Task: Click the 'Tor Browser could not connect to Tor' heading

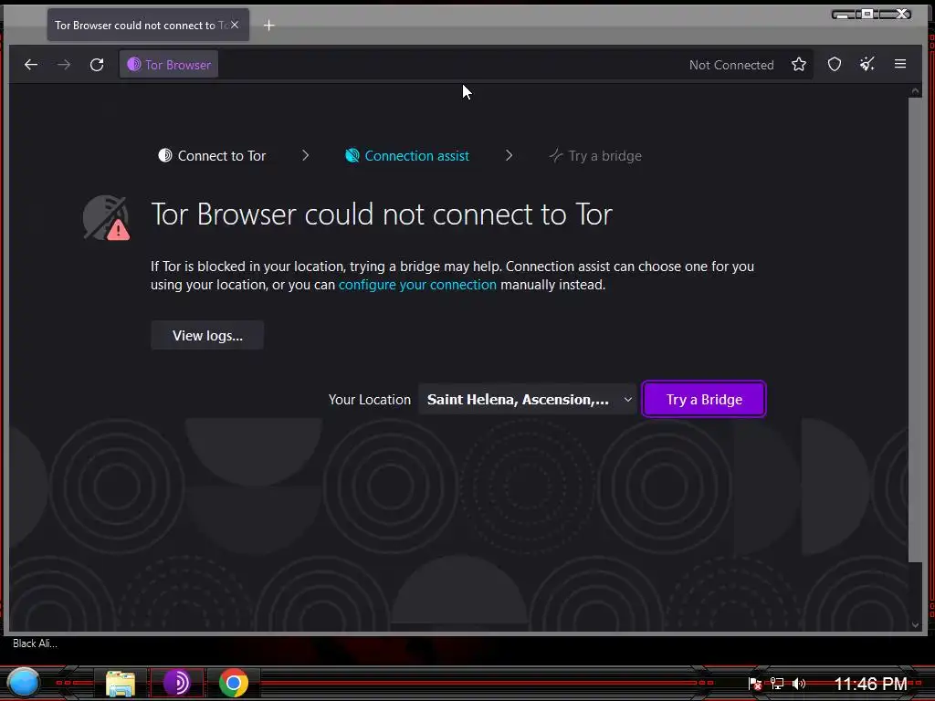Action: click(x=382, y=214)
